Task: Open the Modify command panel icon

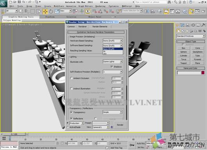Action: pyautogui.click(x=182, y=25)
